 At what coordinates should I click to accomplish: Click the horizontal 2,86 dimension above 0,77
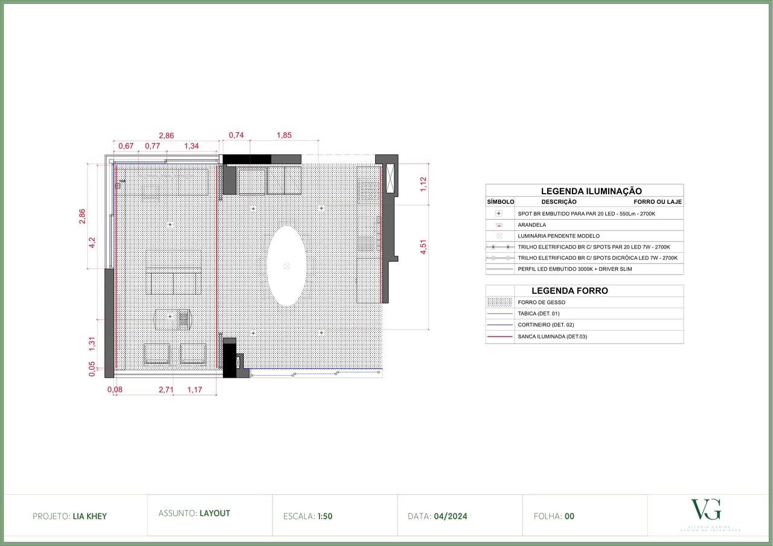click(166, 135)
